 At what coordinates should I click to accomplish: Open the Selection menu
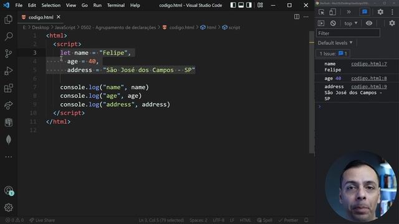(x=51, y=5)
